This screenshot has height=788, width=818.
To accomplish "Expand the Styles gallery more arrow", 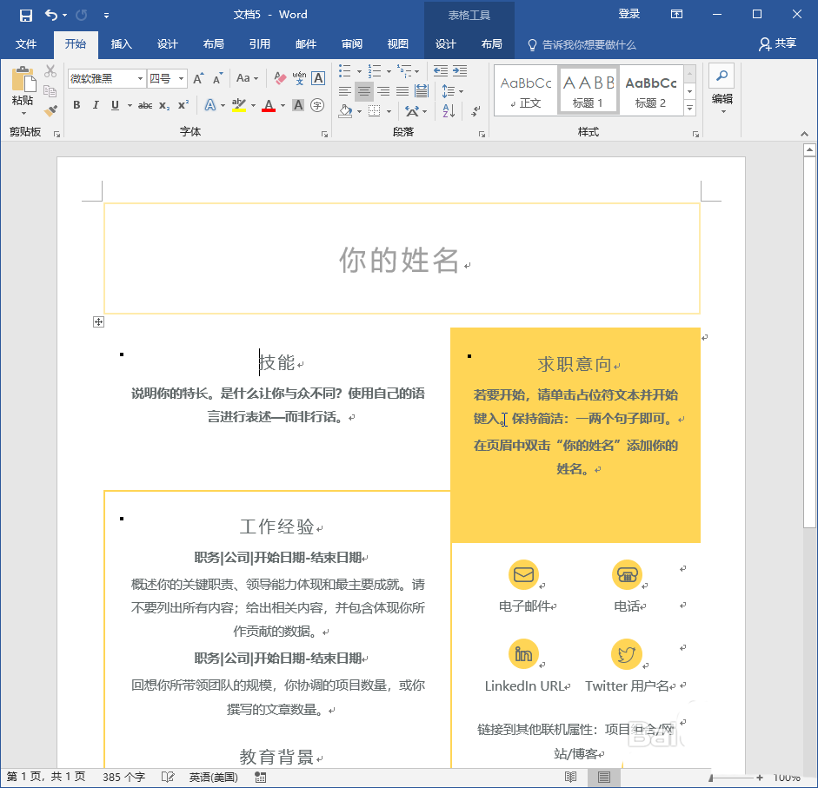I will pyautogui.click(x=689, y=108).
